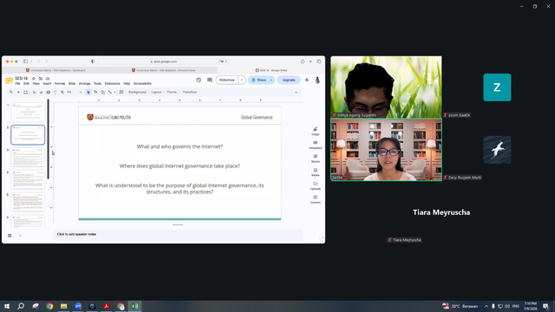Open the Gemini sparkle icon
This screenshot has width=555, height=312.
click(x=307, y=80)
